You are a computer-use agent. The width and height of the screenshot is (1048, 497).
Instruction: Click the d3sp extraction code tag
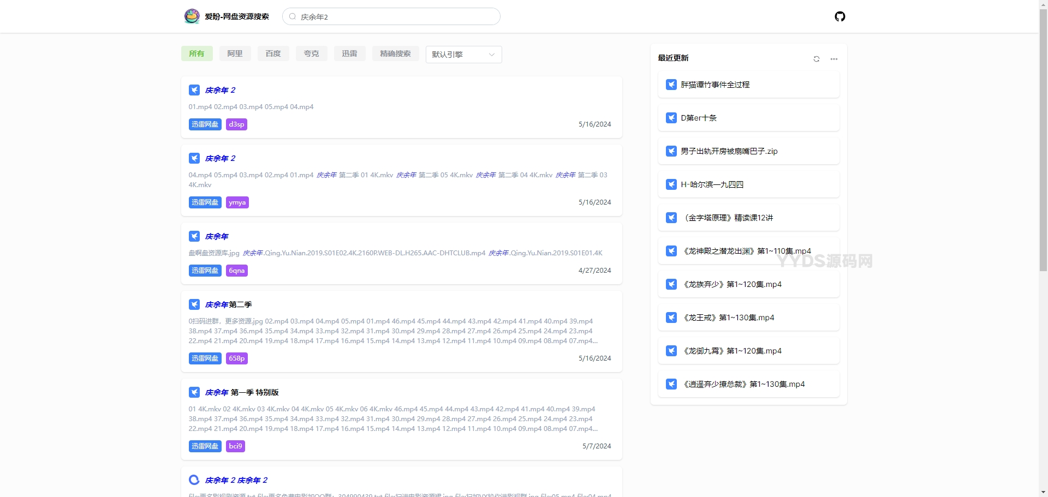pyautogui.click(x=236, y=124)
